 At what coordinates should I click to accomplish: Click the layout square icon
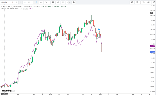(x=137, y=2)
